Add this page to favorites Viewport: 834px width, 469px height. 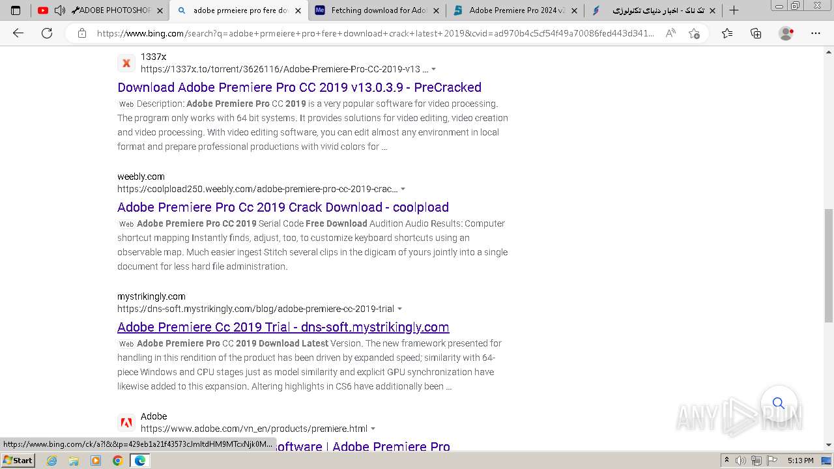(x=695, y=33)
